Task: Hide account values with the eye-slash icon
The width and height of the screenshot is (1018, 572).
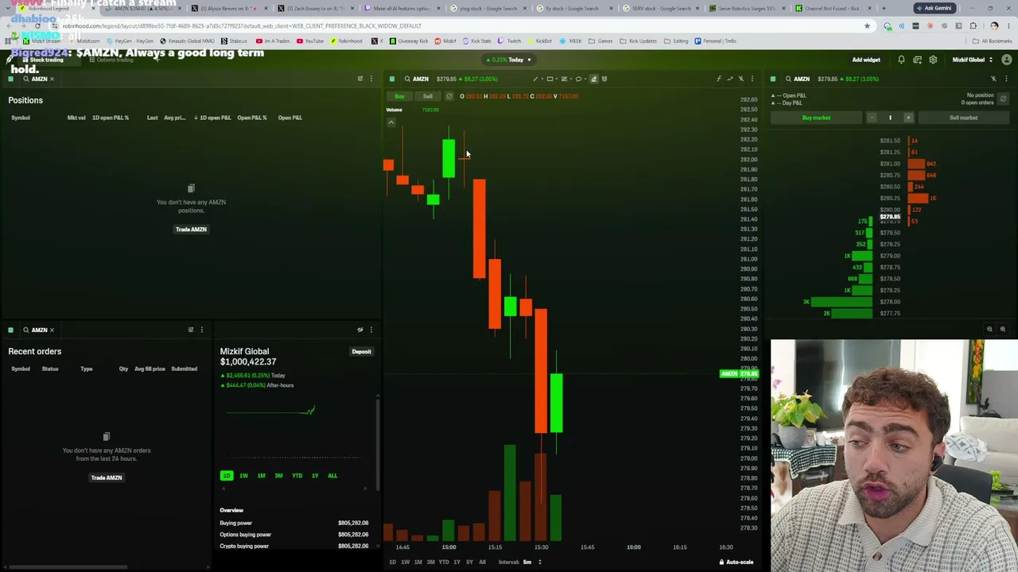Action: tap(359, 330)
